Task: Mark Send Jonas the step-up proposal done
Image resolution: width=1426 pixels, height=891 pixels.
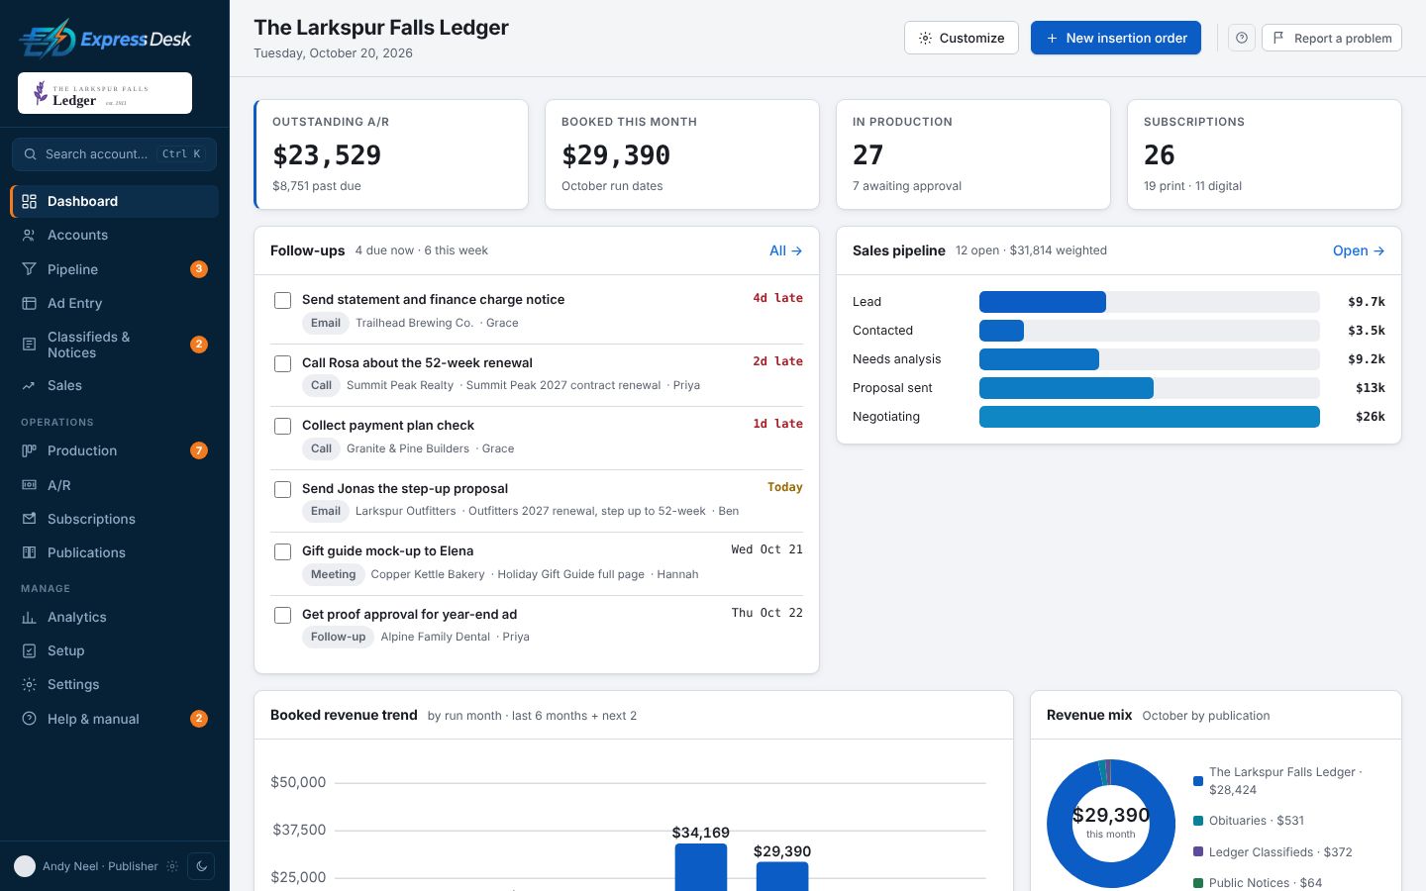Action: pos(282,489)
